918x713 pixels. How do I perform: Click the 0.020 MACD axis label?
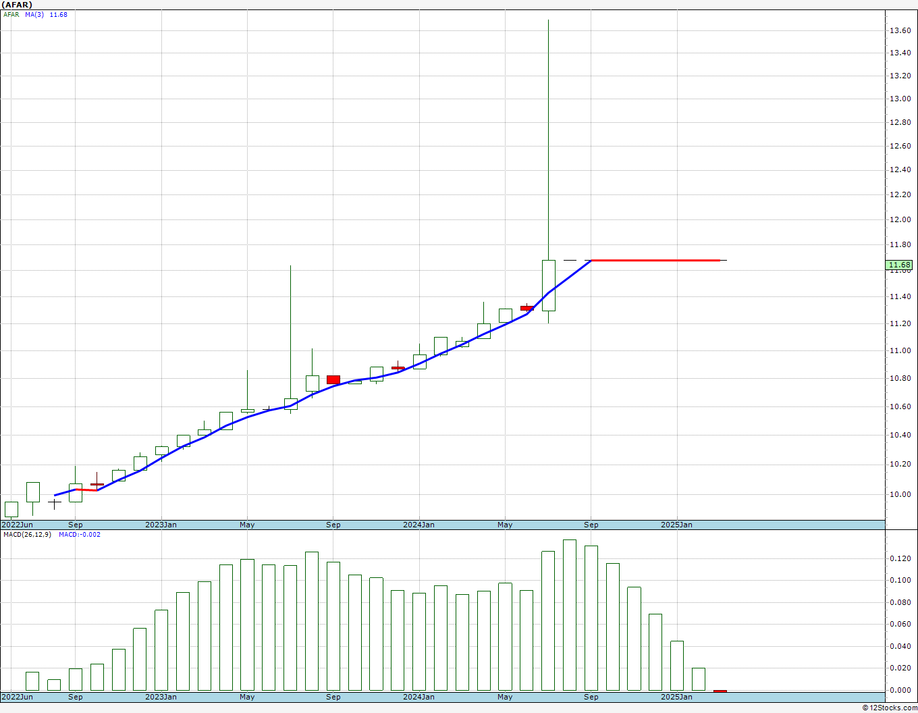point(899,668)
